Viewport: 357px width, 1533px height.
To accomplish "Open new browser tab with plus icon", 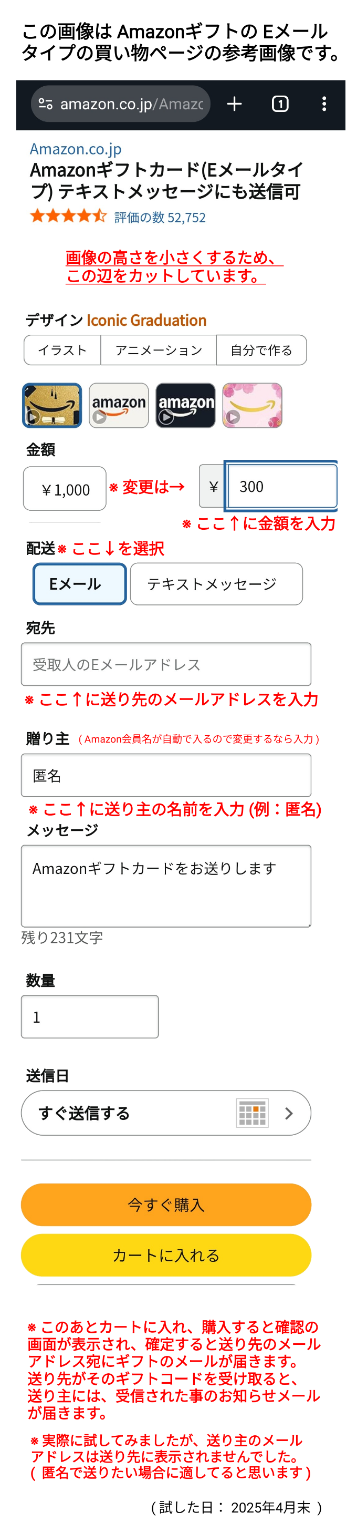I will click(x=234, y=104).
